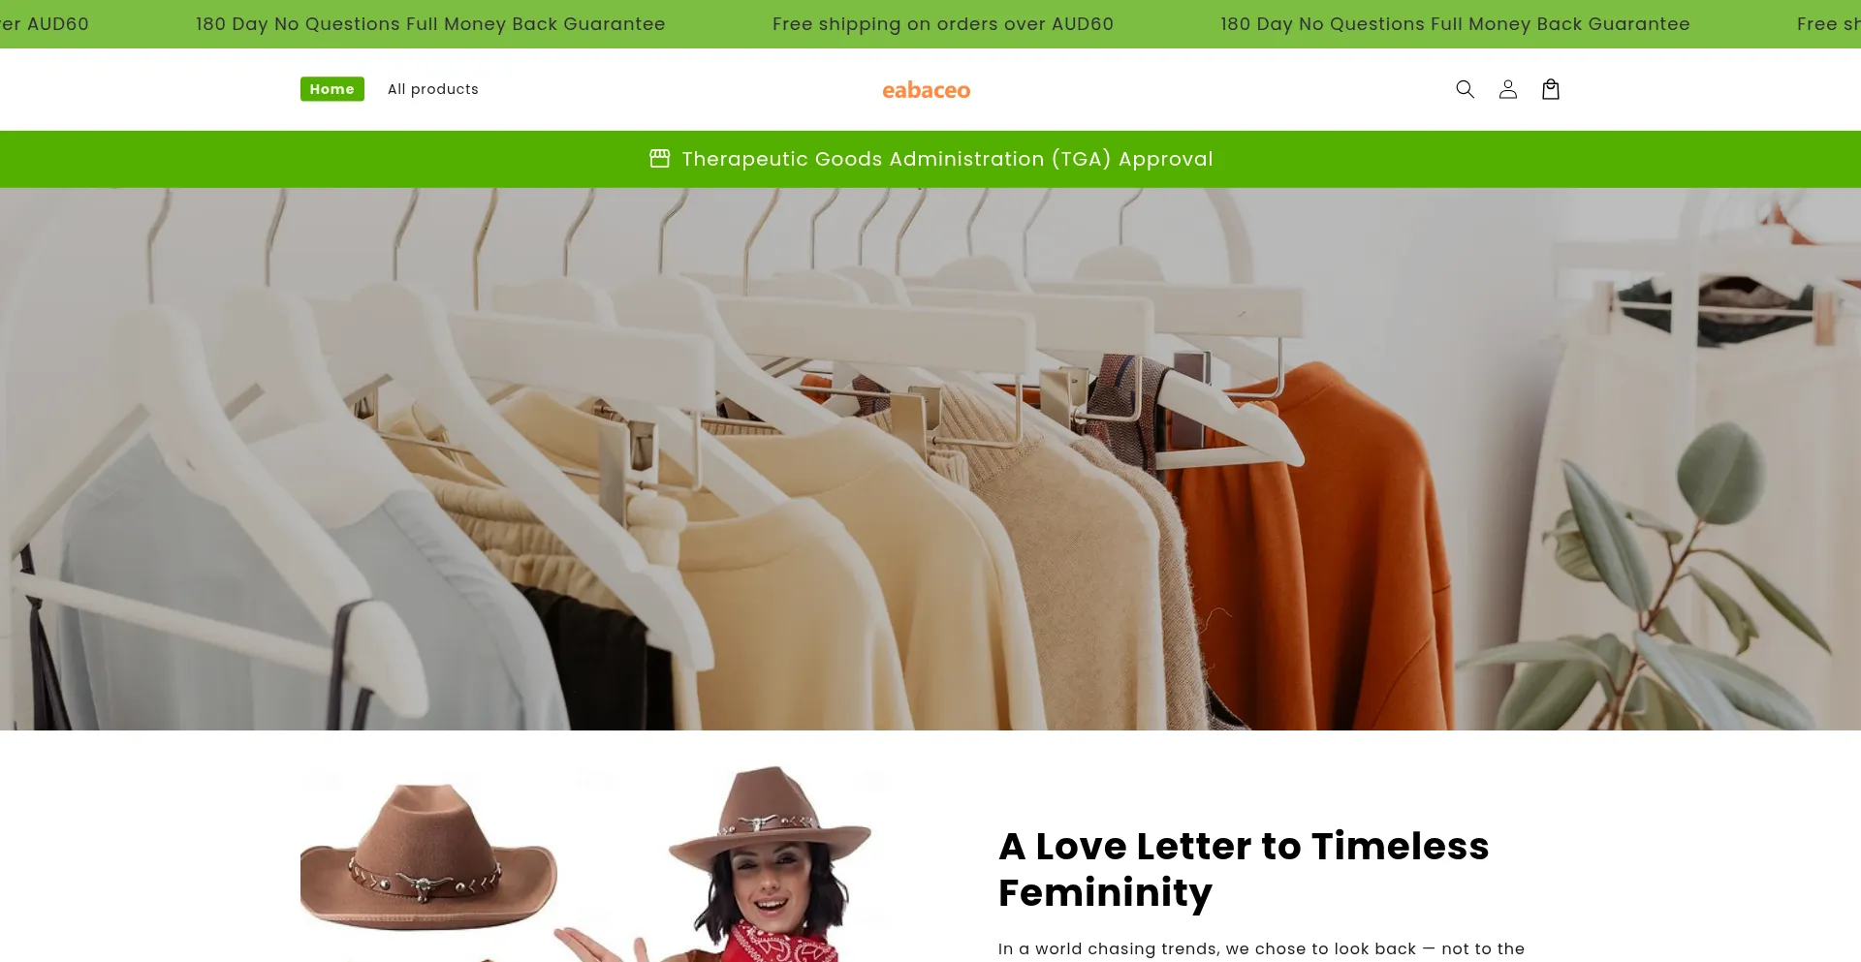Click Therapeutic Goods Administration (TGA) Approval text
This screenshot has width=1861, height=962.
coord(947,159)
